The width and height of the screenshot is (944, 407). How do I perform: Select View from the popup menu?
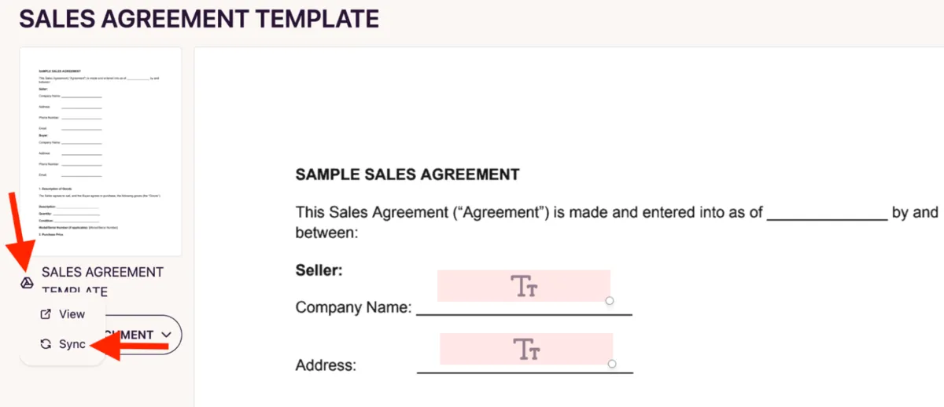point(71,314)
